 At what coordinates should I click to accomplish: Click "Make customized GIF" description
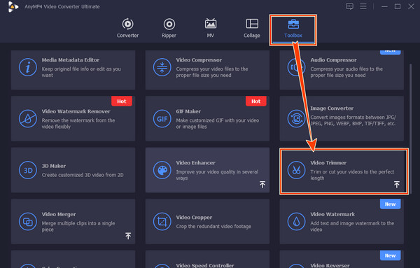tap(218, 123)
